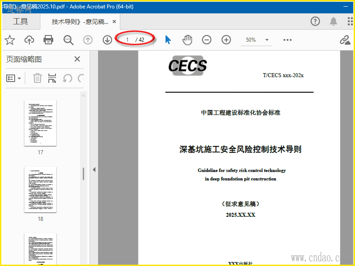
Task: Click the line 'in deep foundation pit construction'
Action: (241, 179)
